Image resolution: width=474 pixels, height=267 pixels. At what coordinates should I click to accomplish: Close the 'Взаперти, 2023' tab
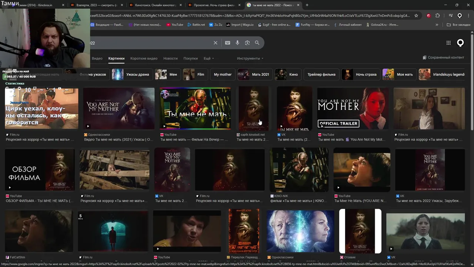(121, 5)
